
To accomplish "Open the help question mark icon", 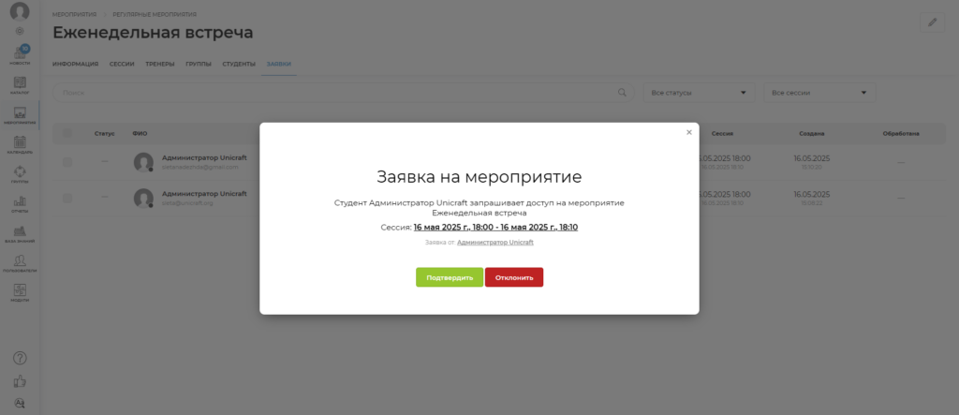I will click(x=20, y=358).
